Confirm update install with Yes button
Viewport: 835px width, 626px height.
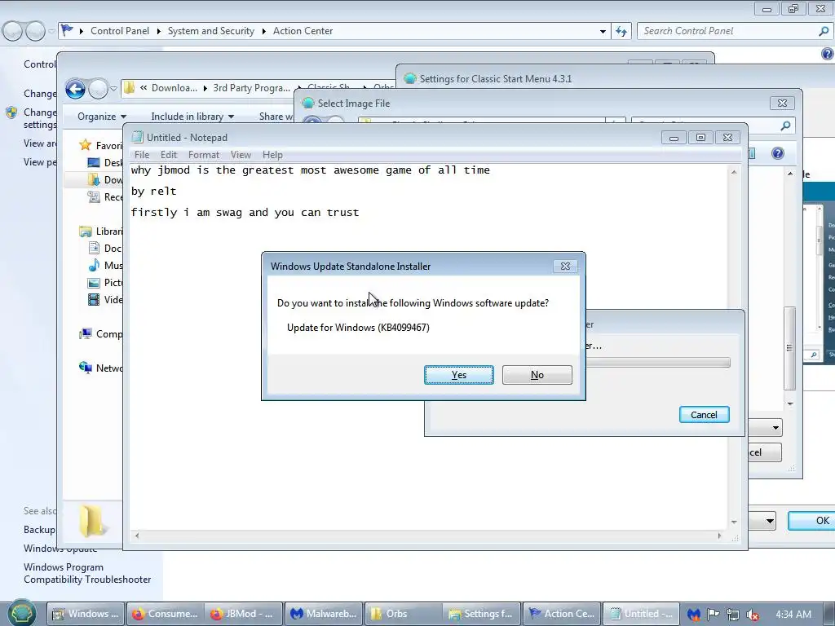point(458,375)
